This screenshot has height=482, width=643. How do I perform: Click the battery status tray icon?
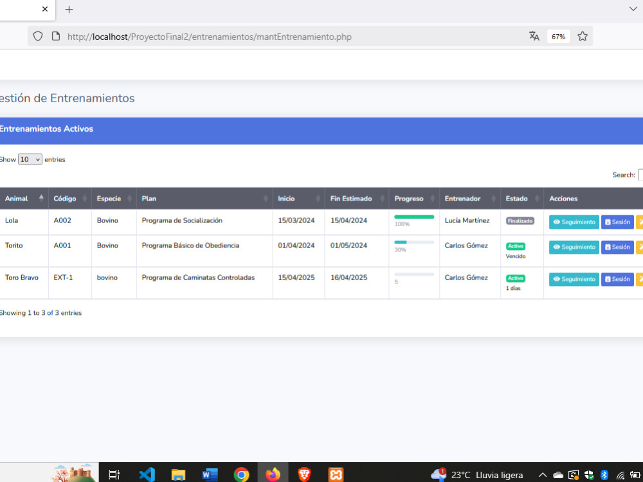[635, 475]
